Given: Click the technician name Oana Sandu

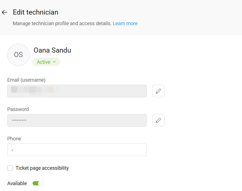Looking at the screenshot, I should tap(52, 50).
